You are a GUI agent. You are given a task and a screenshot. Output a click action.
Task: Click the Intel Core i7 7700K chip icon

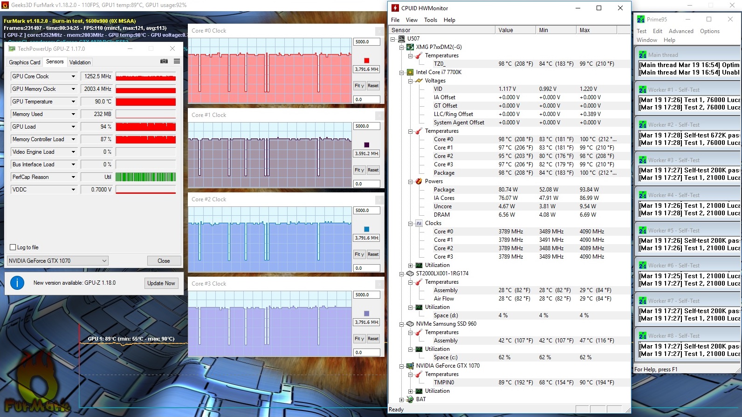point(410,72)
